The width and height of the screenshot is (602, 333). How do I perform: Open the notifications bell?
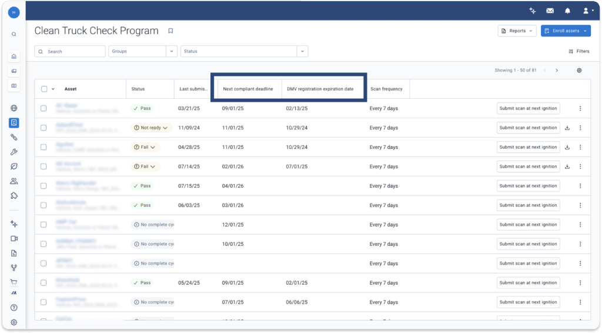point(567,11)
